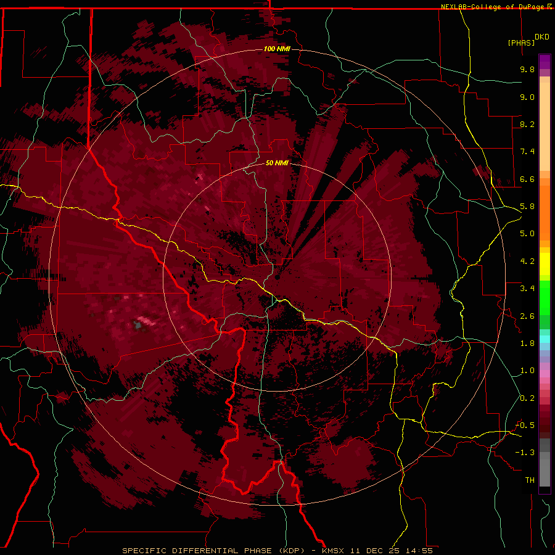555x555 pixels.
Task: Click the 2.6 scale value
Action: [527, 316]
